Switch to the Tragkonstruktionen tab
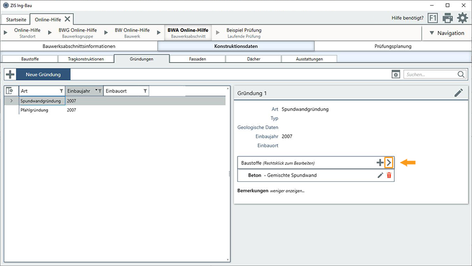 click(x=86, y=59)
